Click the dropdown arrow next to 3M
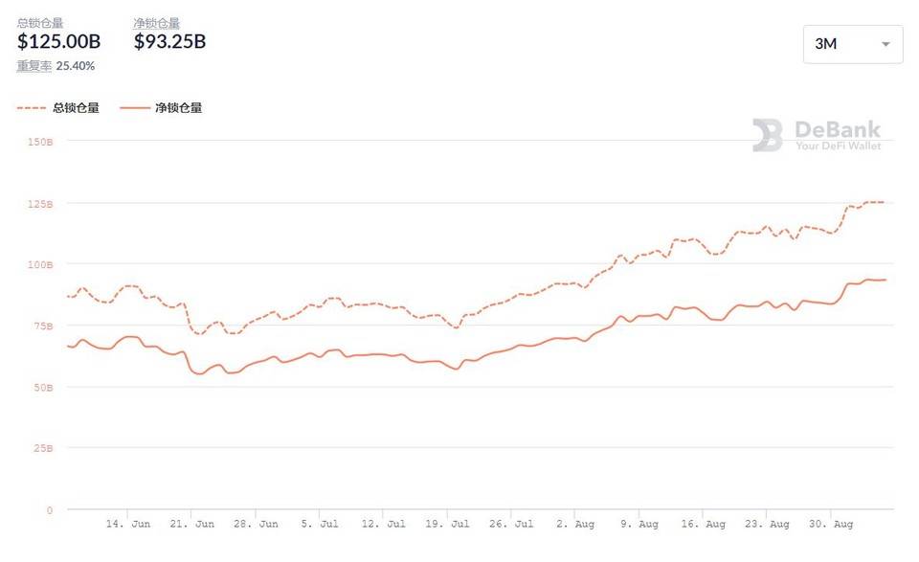Screen dimensions: 919x562 (885, 44)
